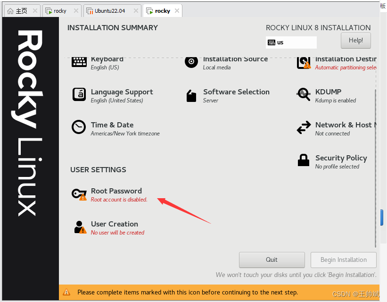This screenshot has height=302, width=387.
Task: Click 'English (United States)' text
Action: [x=117, y=101]
